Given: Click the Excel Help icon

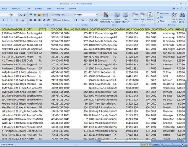Looking at the screenshot, I should pyautogui.click(x=174, y=8).
